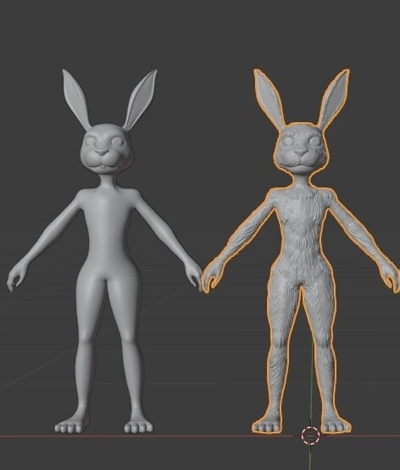Click the smooth rabbit's face
Viewport: 400px width, 470px height.
pos(105,148)
